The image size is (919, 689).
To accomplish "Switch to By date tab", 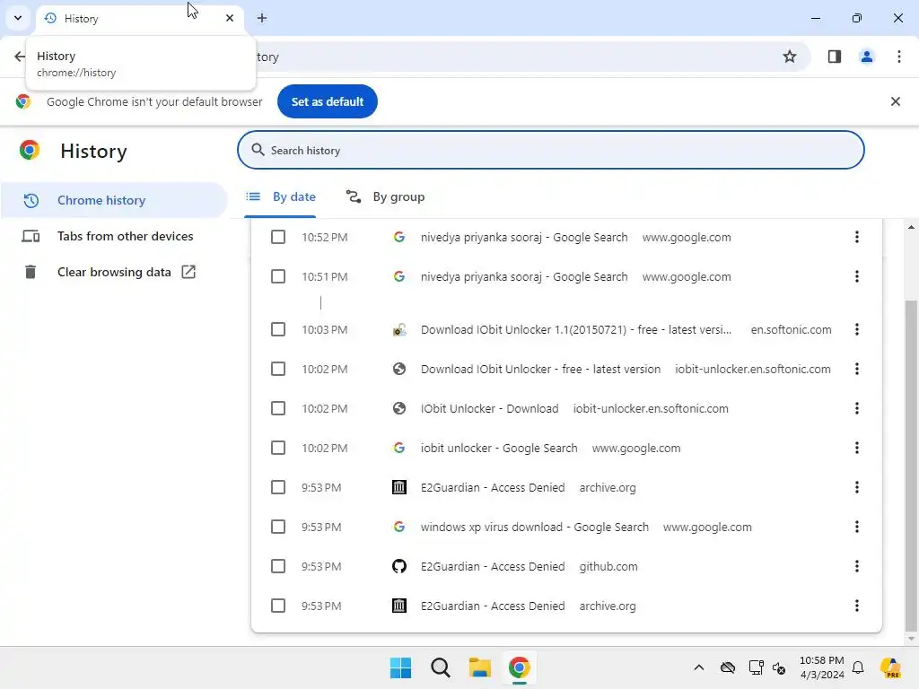I will tap(281, 196).
